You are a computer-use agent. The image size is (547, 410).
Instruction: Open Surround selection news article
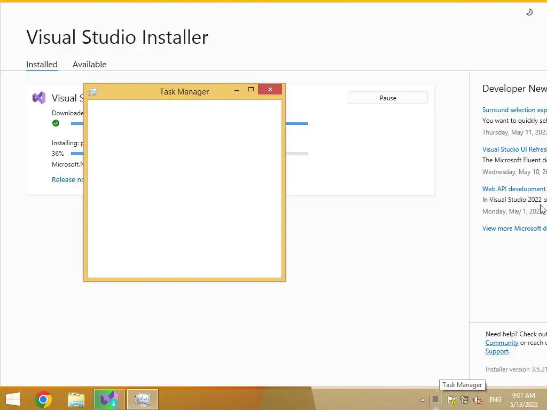tap(514, 110)
